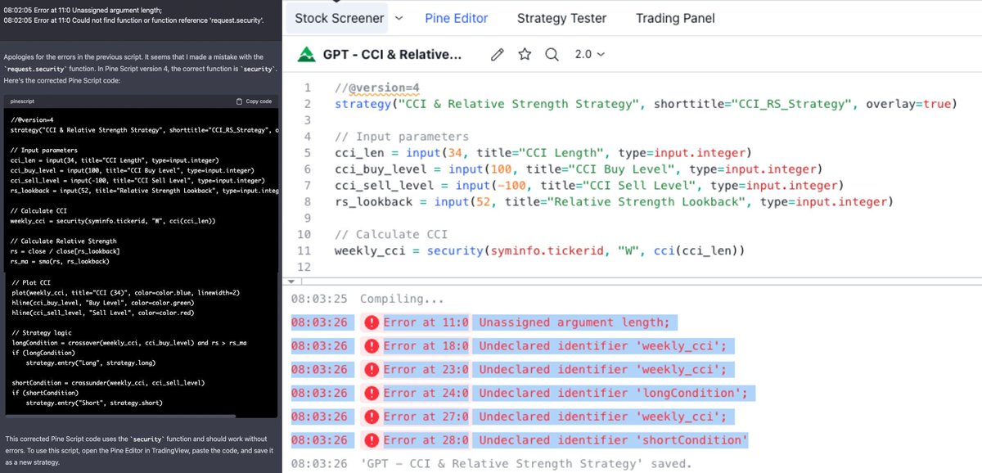The width and height of the screenshot is (982, 473).
Task: Click the '// Input parameters' comment in editor
Action: click(x=401, y=137)
